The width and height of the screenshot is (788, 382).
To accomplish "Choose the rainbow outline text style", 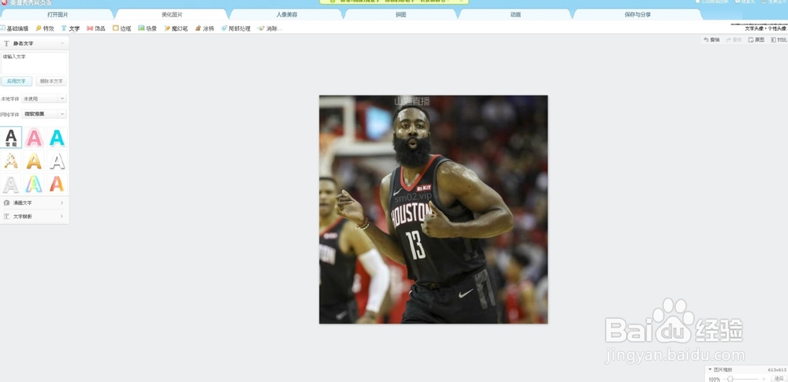I will pyautogui.click(x=34, y=184).
